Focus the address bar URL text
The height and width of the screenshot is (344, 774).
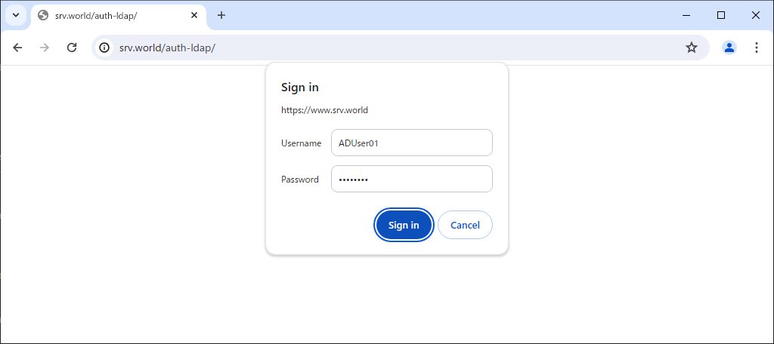coord(167,48)
